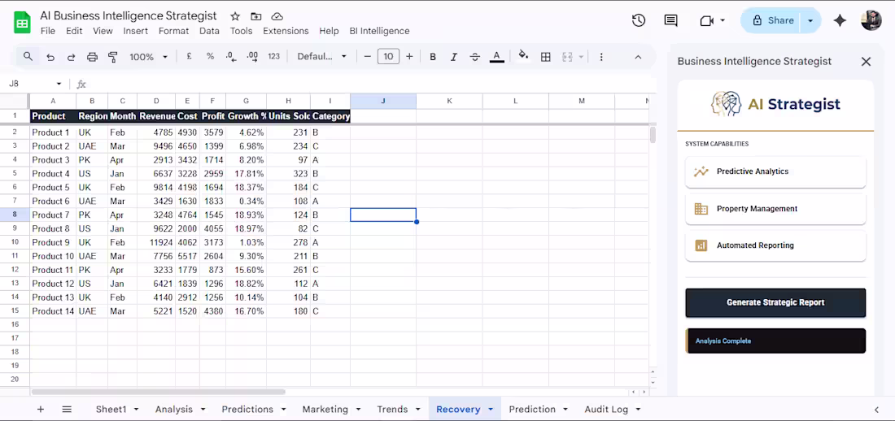Open the BI Intelligence menu
Image resolution: width=895 pixels, height=421 pixels.
(380, 32)
